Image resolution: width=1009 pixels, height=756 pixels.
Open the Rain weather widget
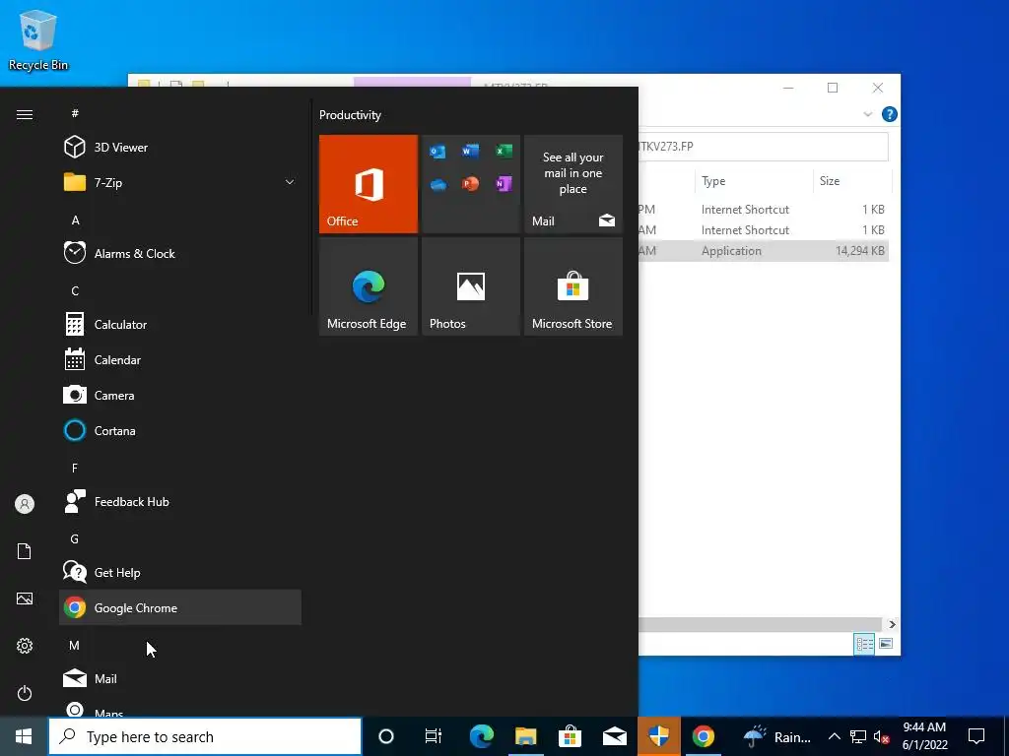(776, 736)
